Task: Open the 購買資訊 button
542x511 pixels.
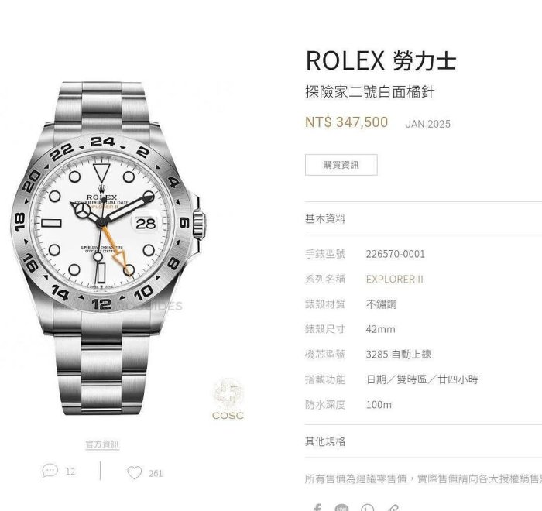Action: [341, 165]
